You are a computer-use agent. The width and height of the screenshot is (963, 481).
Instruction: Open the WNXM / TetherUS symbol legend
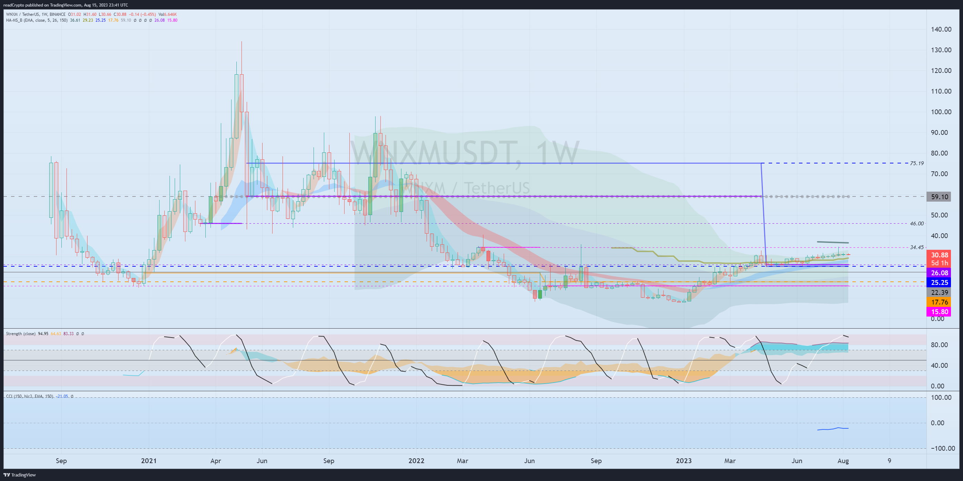click(x=35, y=14)
